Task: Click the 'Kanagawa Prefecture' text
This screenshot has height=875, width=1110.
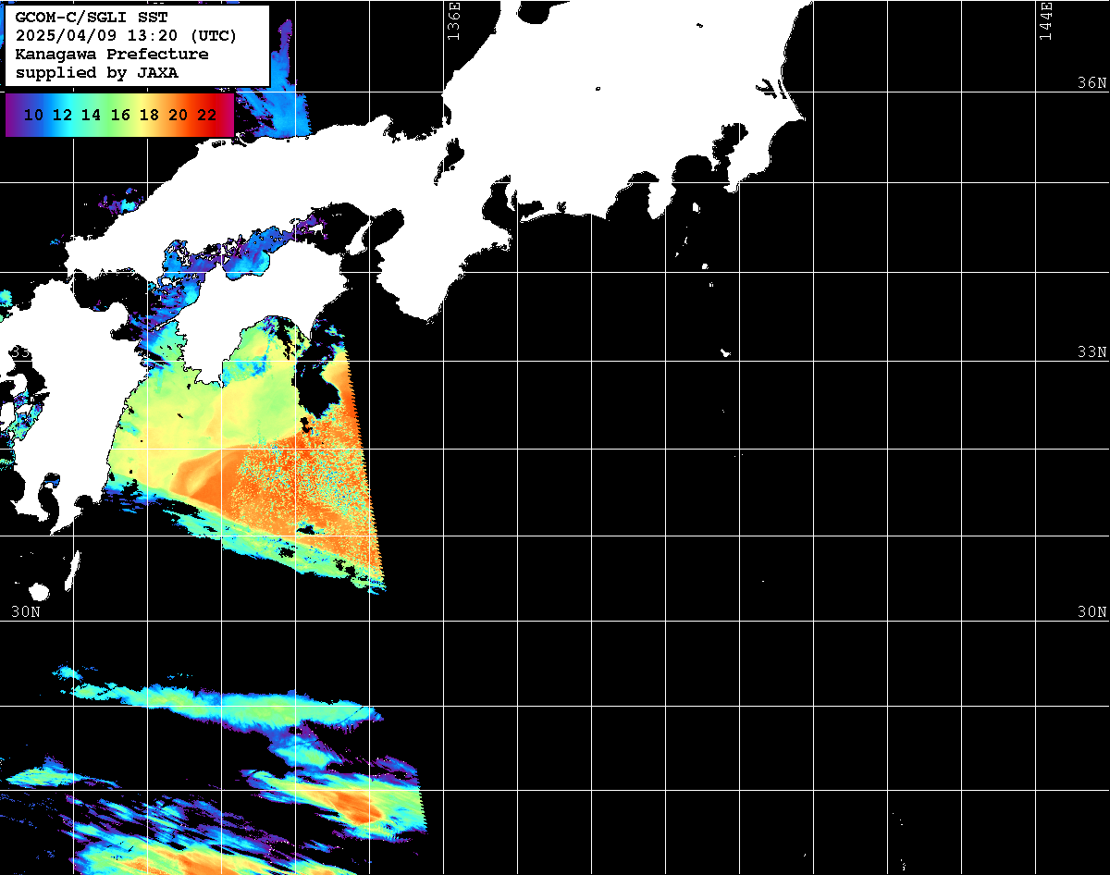Action: pyautogui.click(x=112, y=55)
